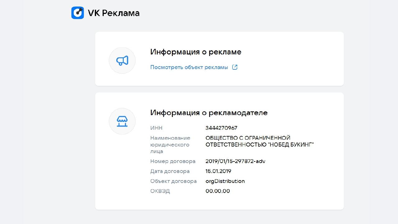Open the external link icon beside Посмотреть объект рекламы
Screen dimensions: 398x224
pos(235,67)
